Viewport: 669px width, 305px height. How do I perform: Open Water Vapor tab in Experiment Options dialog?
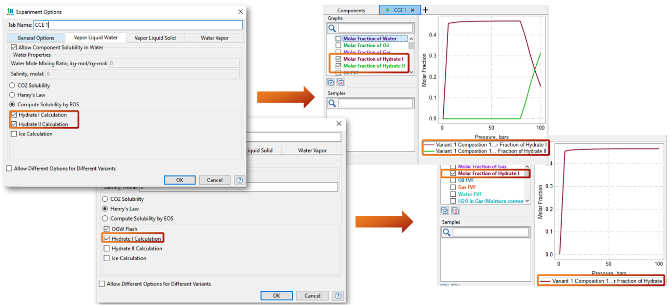click(x=215, y=38)
